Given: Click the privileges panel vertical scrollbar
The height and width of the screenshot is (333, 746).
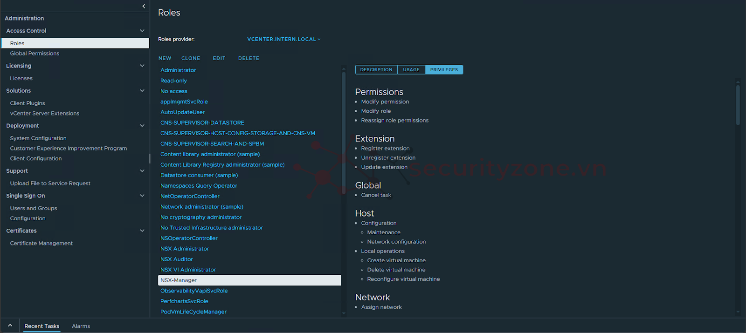Looking at the screenshot, I should [x=738, y=105].
